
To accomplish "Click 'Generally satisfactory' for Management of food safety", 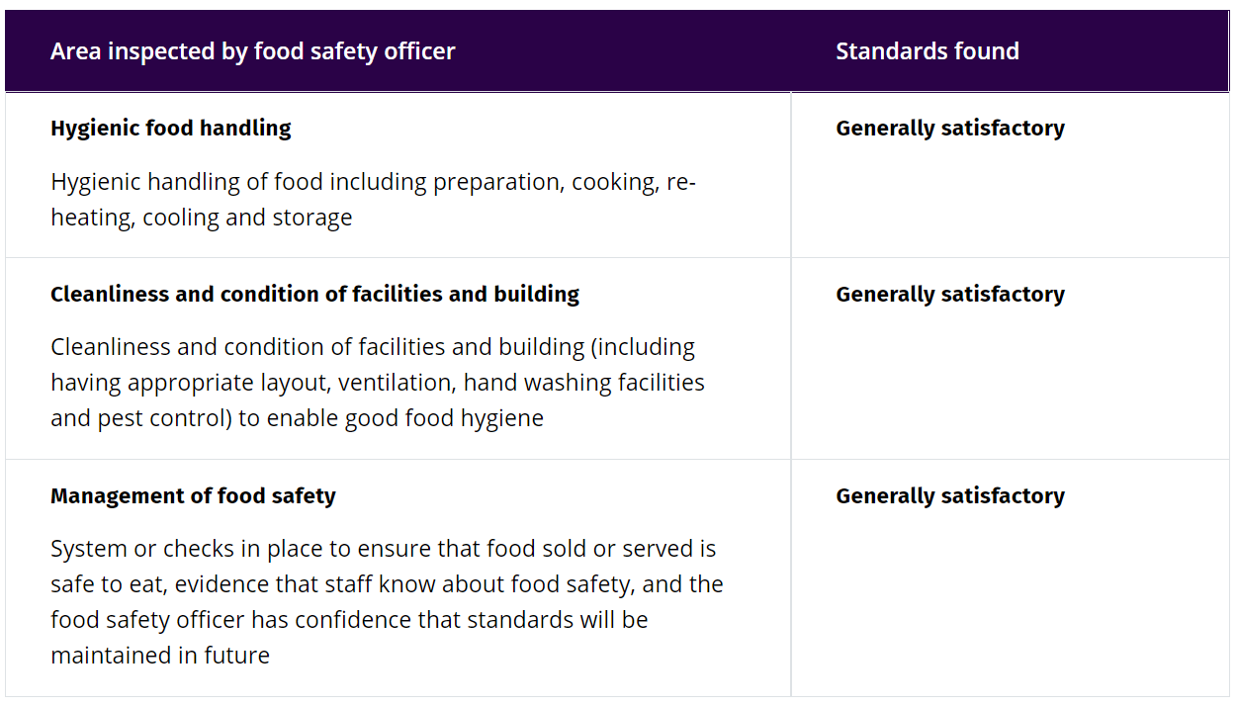I will click(x=950, y=495).
